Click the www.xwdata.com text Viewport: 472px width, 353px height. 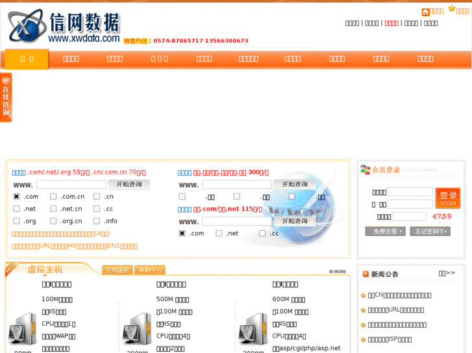84,38
